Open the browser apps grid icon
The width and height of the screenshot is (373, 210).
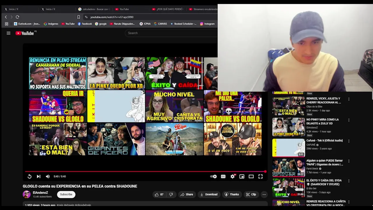(x=6, y=24)
